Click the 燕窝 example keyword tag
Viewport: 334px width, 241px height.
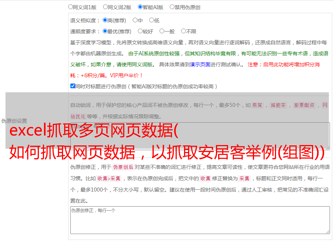257,105
